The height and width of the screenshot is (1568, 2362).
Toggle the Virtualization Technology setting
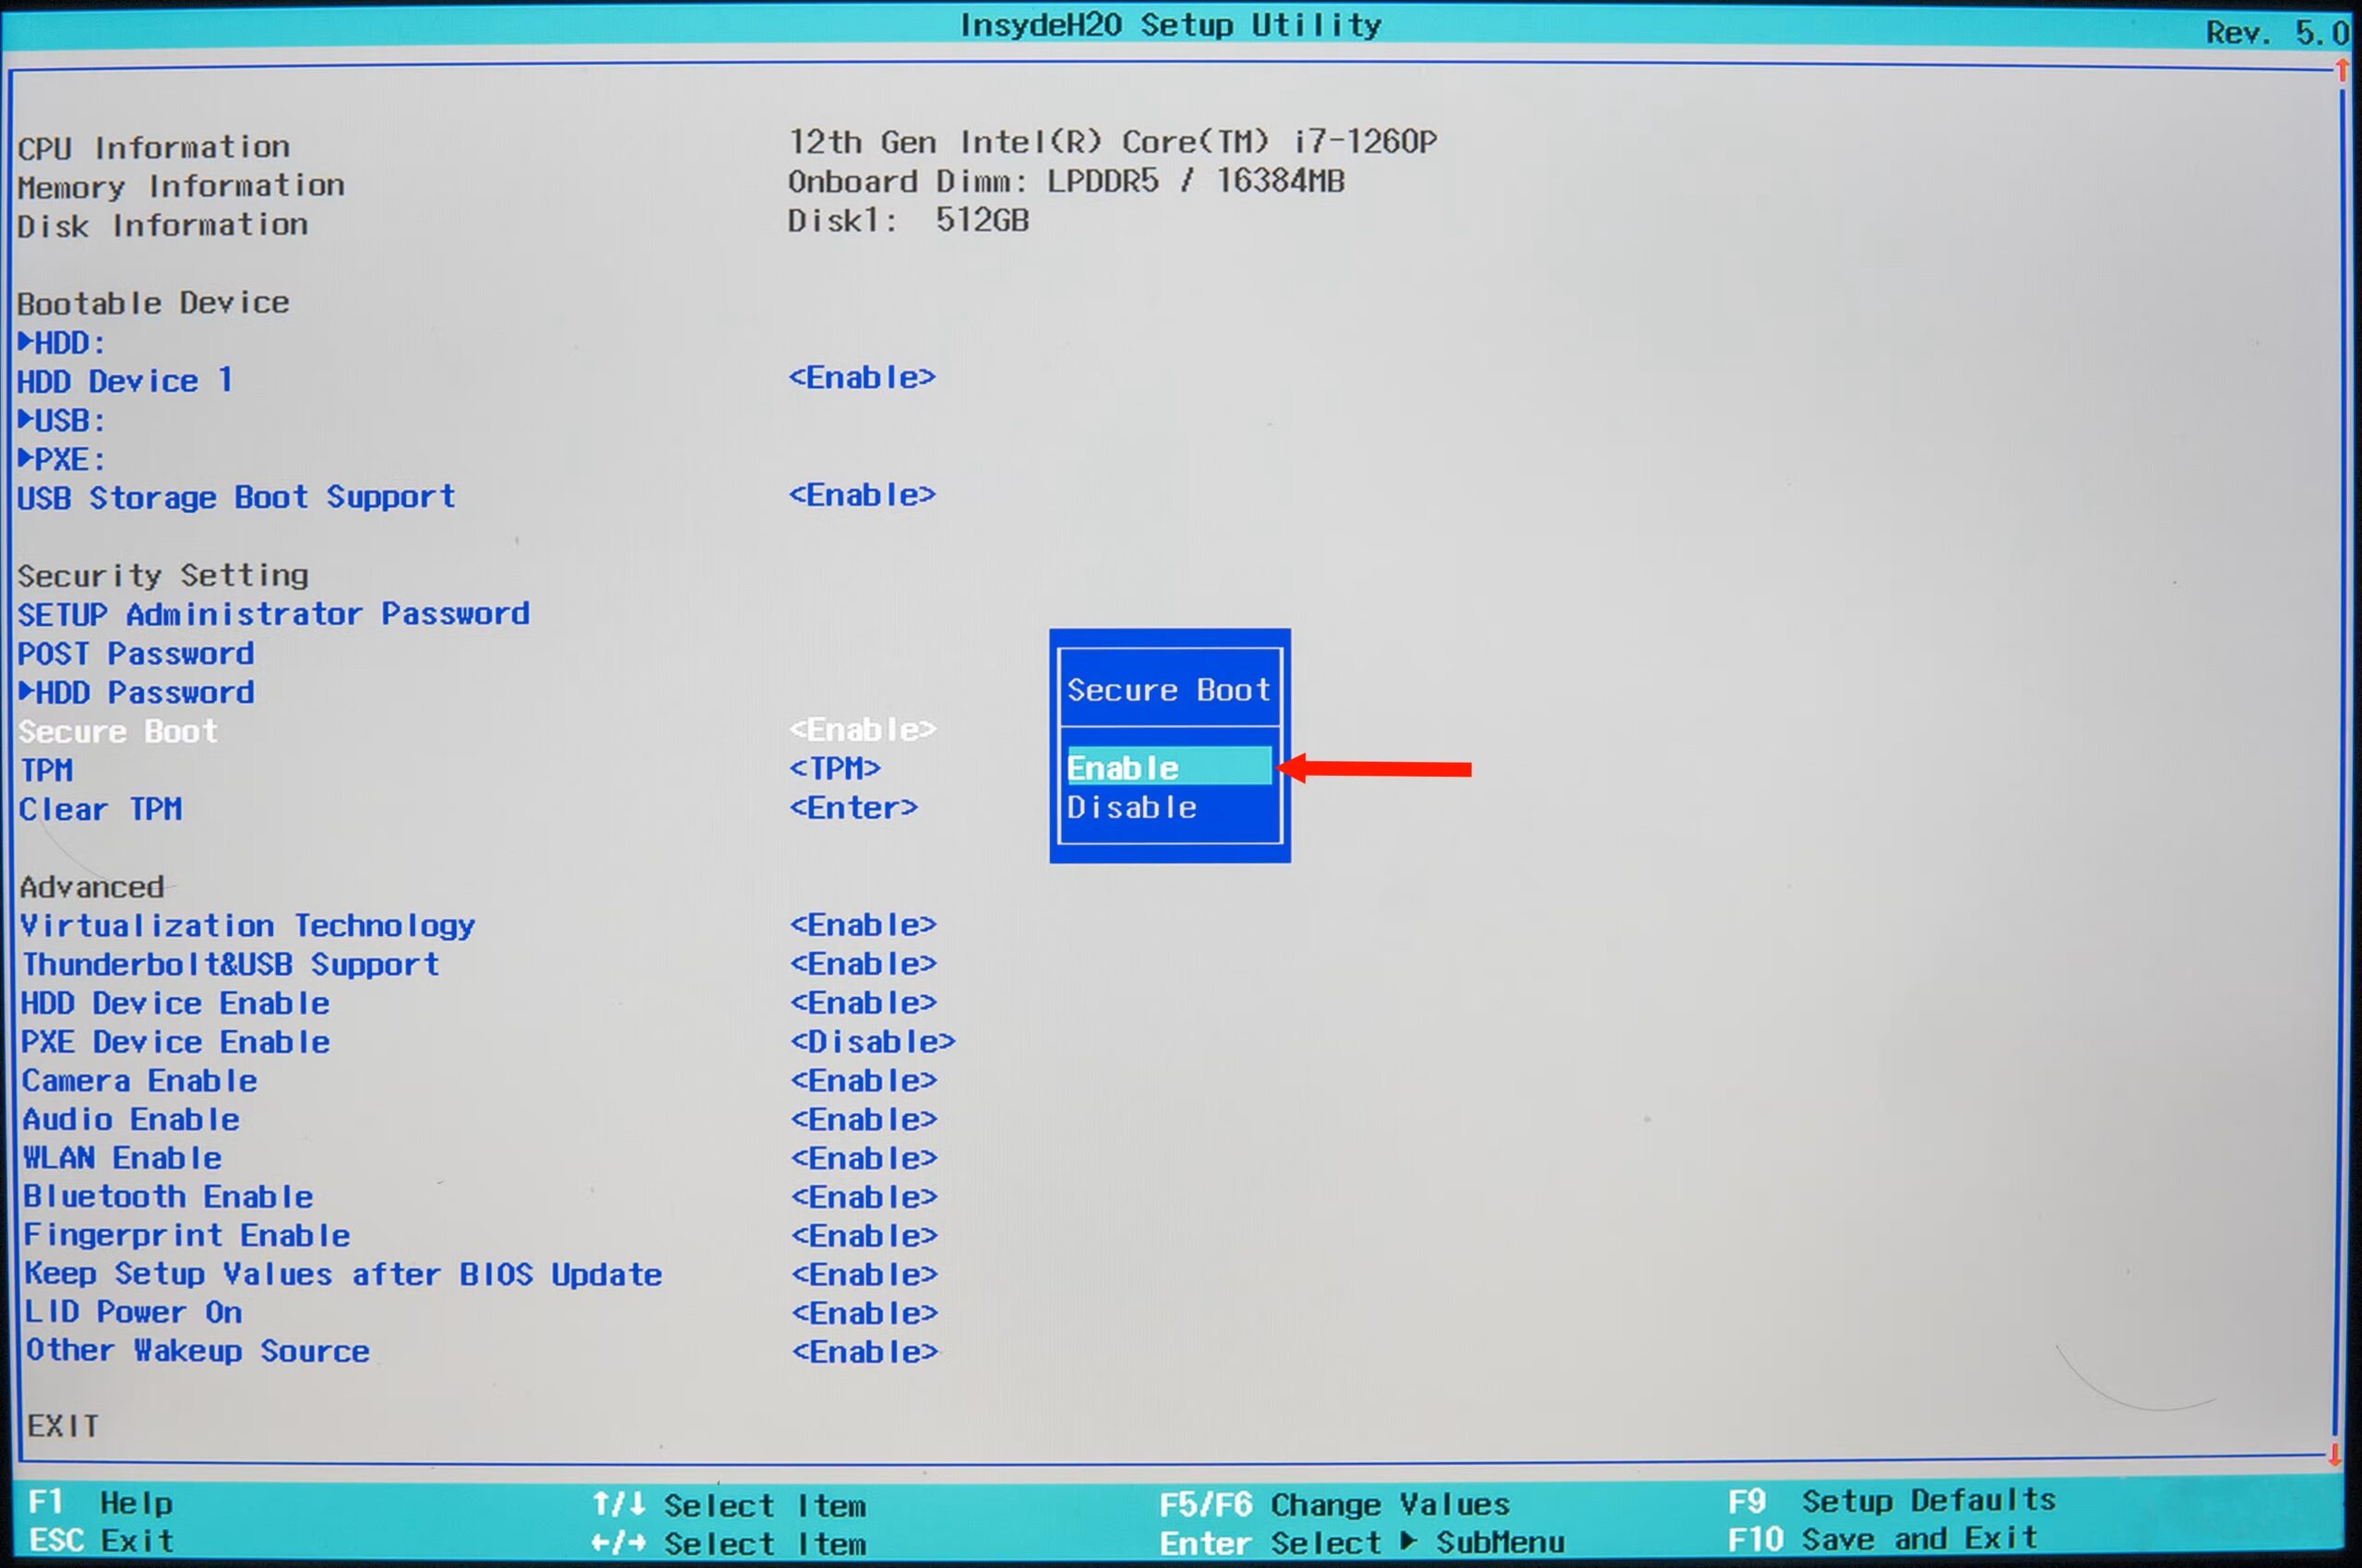(x=863, y=924)
